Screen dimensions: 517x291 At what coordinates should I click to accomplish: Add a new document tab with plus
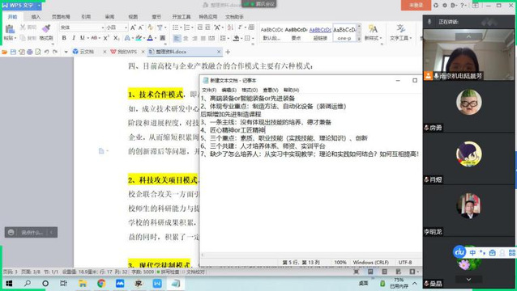[x=228, y=52]
